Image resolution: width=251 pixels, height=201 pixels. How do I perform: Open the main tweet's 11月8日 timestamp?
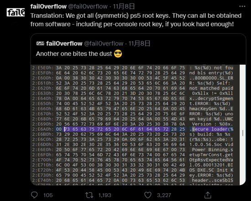tap(124, 6)
